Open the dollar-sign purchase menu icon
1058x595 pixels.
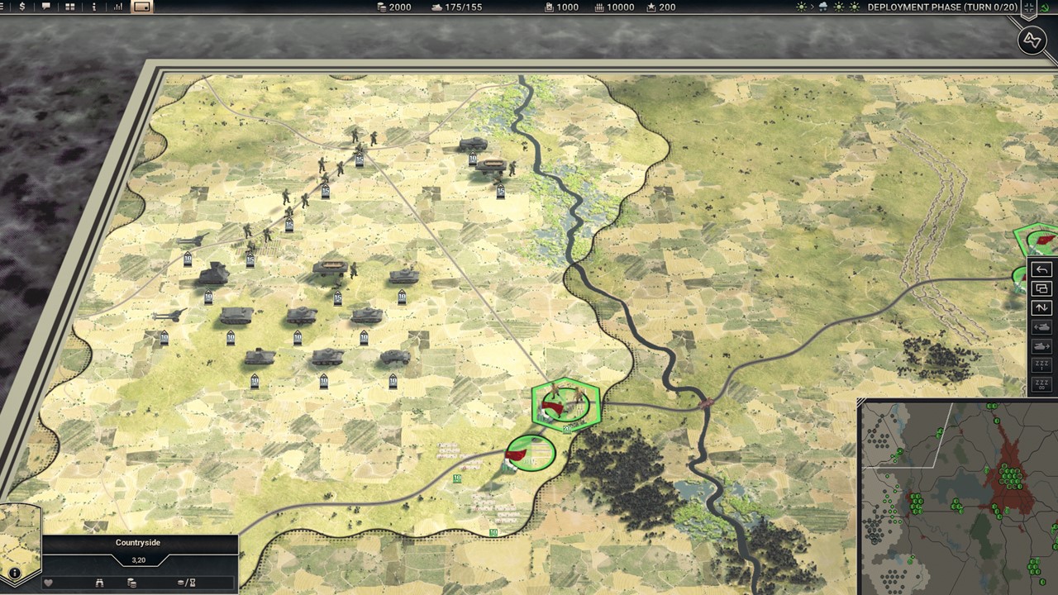pyautogui.click(x=21, y=7)
